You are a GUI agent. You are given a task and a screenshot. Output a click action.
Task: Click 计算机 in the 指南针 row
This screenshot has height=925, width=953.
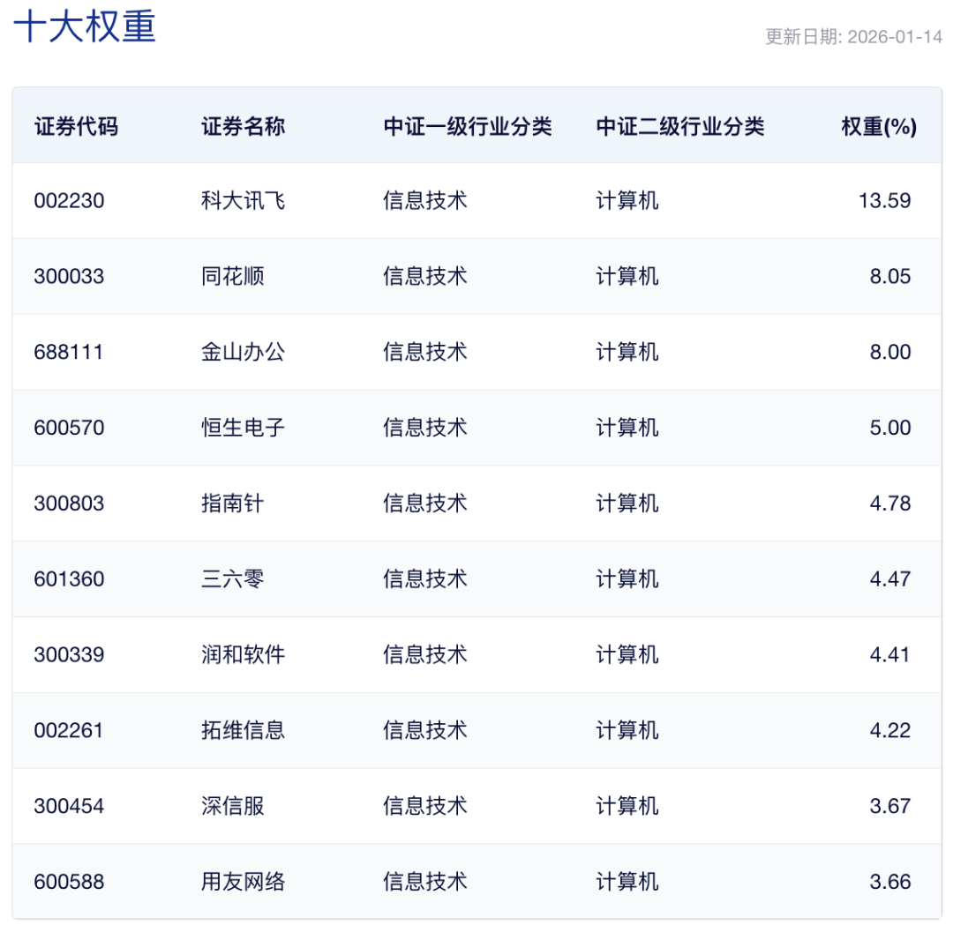click(627, 504)
